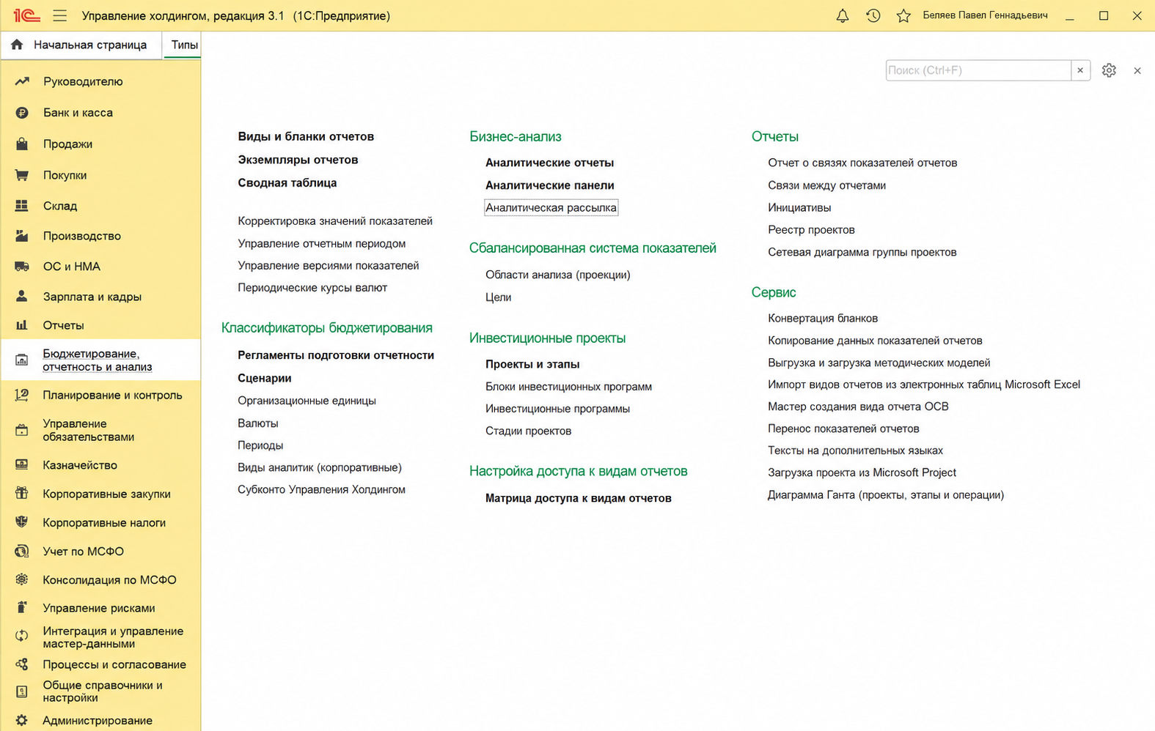This screenshot has width=1155, height=731.
Task: Click the Управление рисками icon
Action: (x=22, y=608)
